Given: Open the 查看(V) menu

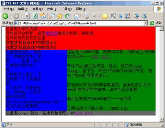Looking at the screenshot, I should pyautogui.click(x=38, y=9).
